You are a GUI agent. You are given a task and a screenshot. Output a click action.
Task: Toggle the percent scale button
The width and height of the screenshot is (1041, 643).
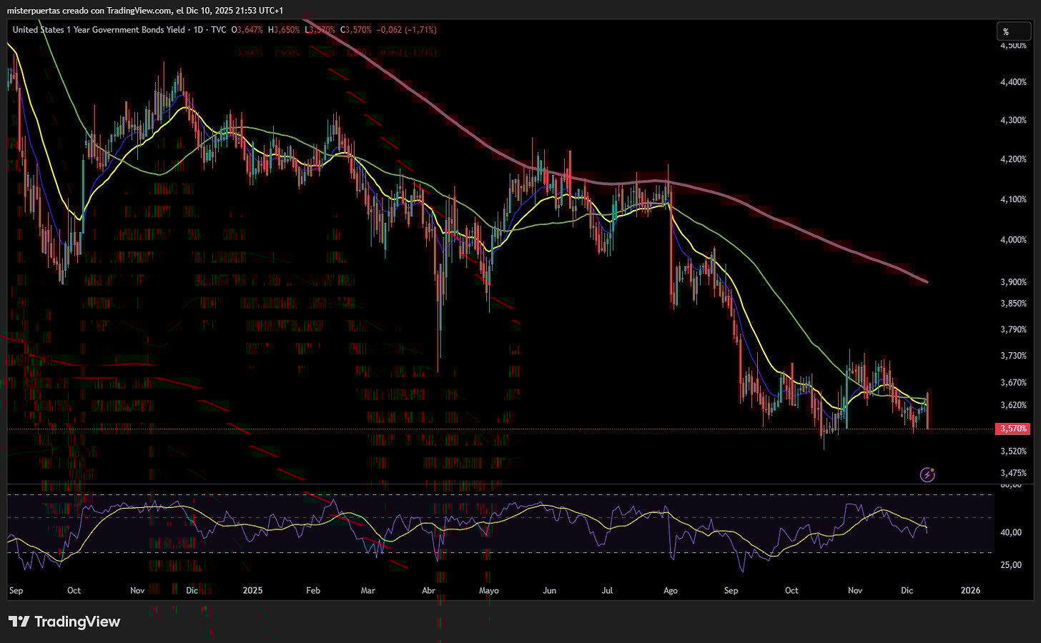(1015, 31)
